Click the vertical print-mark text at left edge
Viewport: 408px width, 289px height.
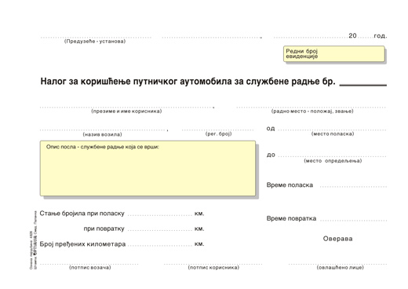click(x=34, y=240)
